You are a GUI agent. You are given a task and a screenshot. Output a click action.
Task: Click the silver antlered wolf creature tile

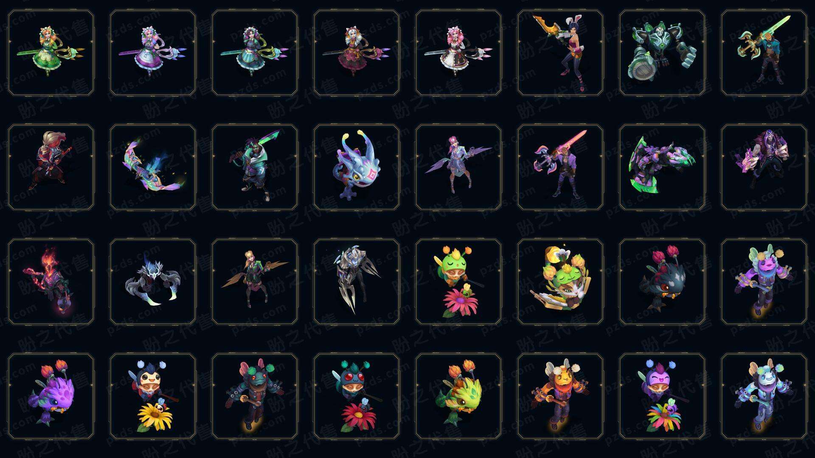(x=153, y=282)
